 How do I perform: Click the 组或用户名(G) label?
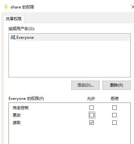(22, 29)
